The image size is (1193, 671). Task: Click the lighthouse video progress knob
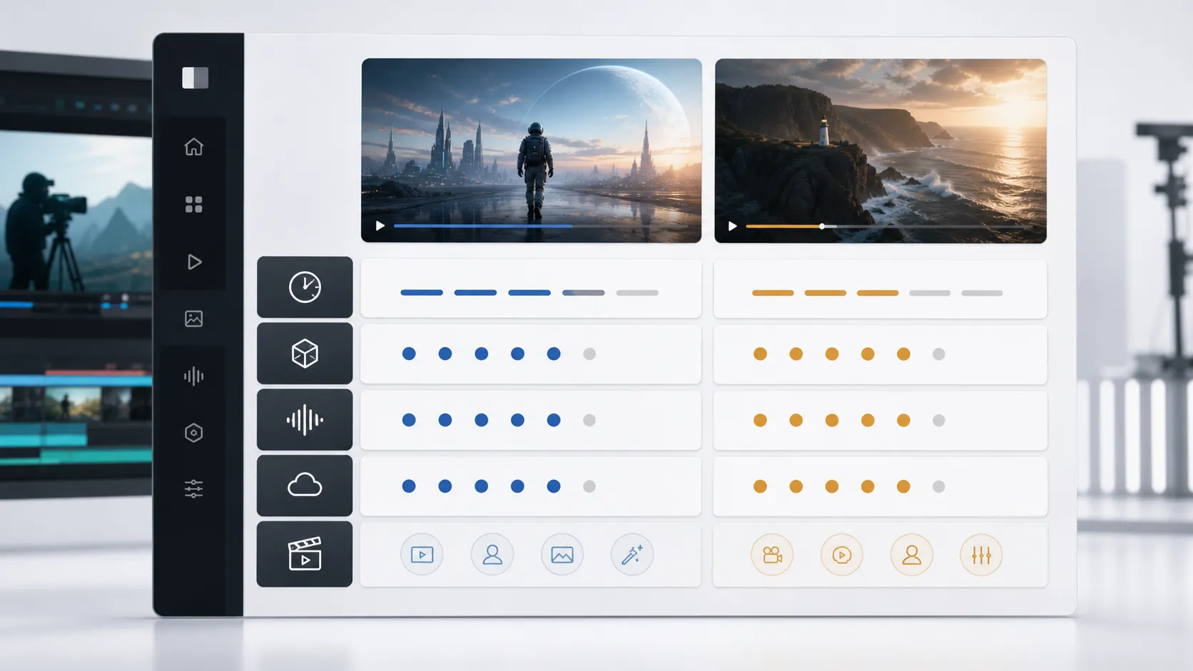point(822,226)
